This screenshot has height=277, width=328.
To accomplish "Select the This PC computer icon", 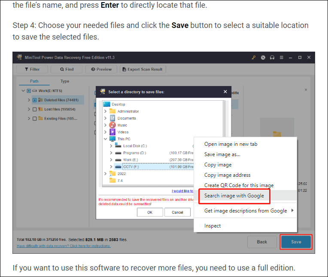I will (x=112, y=138).
